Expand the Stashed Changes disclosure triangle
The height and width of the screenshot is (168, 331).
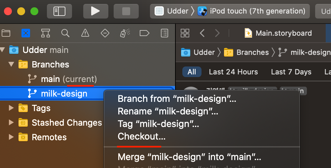pyautogui.click(x=11, y=123)
